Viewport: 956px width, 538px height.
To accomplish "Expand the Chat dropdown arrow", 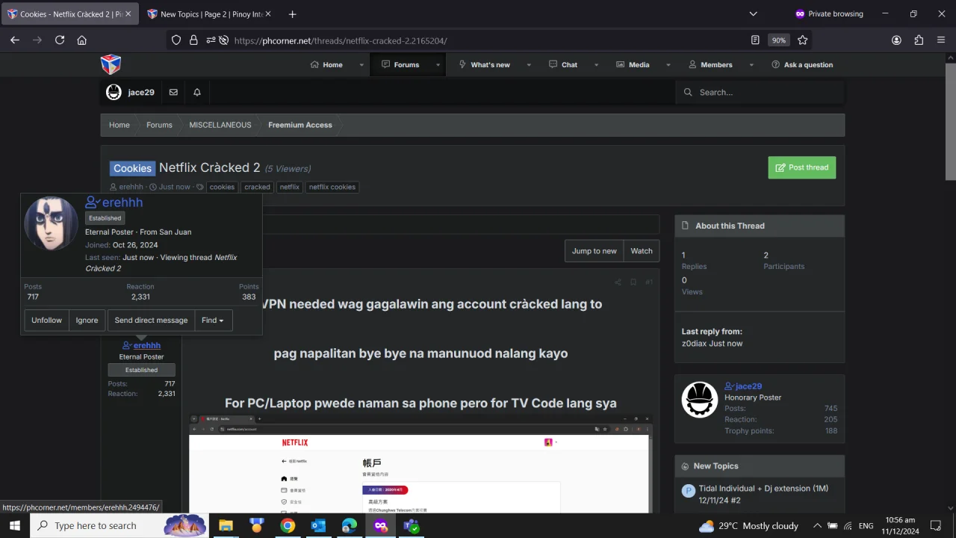I will pos(596,65).
